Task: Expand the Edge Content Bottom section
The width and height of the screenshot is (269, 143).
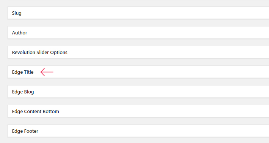Action: click(x=138, y=111)
